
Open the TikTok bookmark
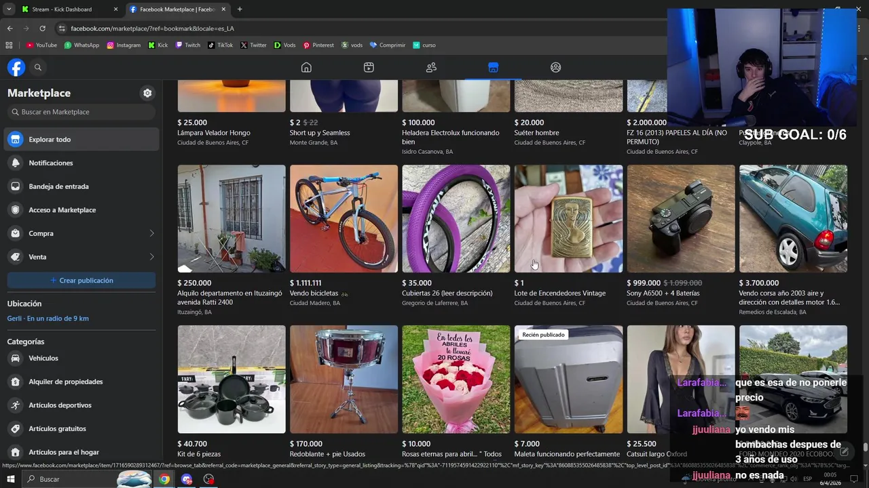221,45
